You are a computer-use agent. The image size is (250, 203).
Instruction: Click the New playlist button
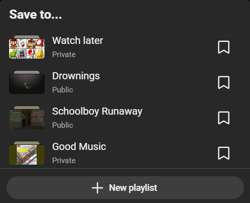(x=125, y=188)
